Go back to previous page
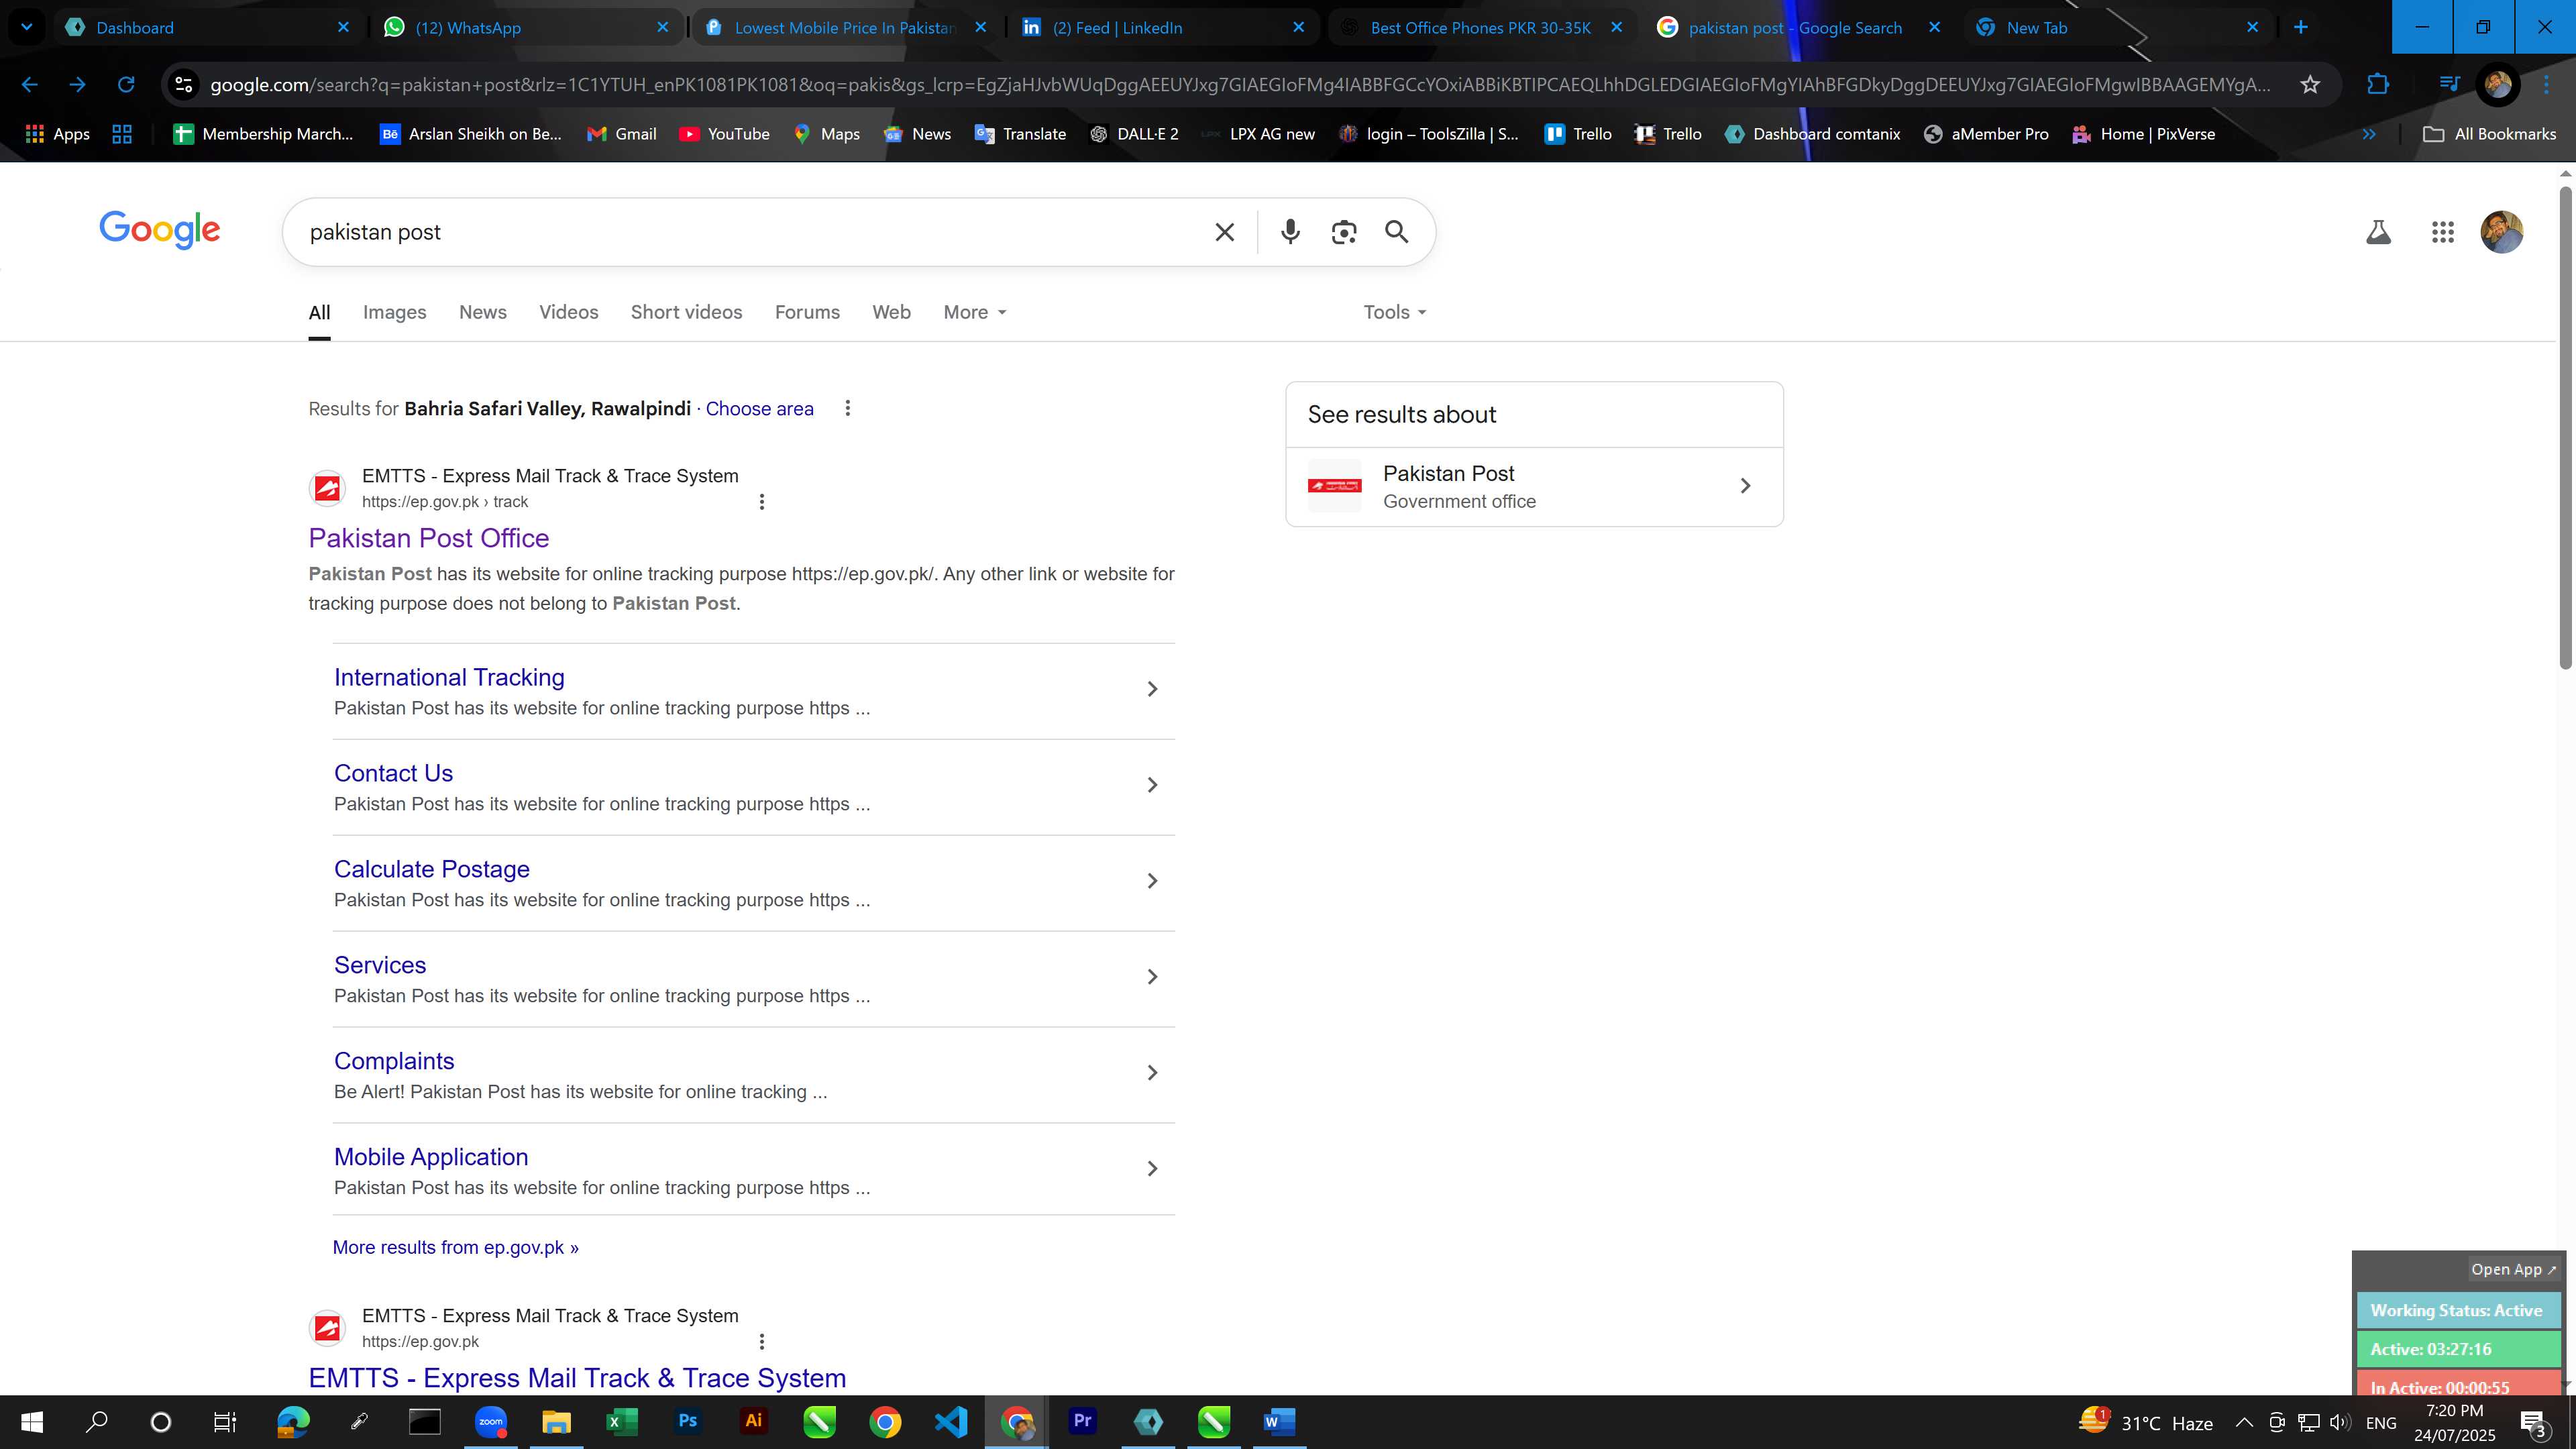 [29, 84]
